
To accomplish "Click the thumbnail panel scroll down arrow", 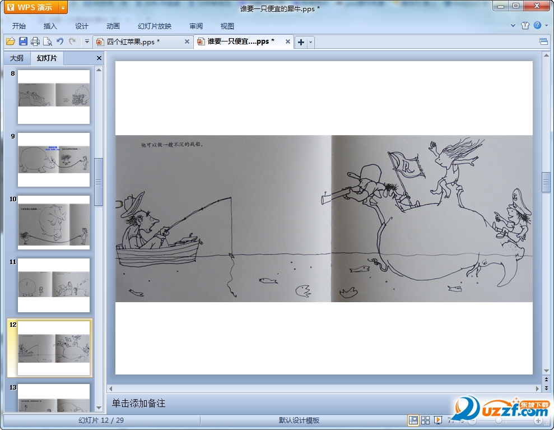I will 99,408.
